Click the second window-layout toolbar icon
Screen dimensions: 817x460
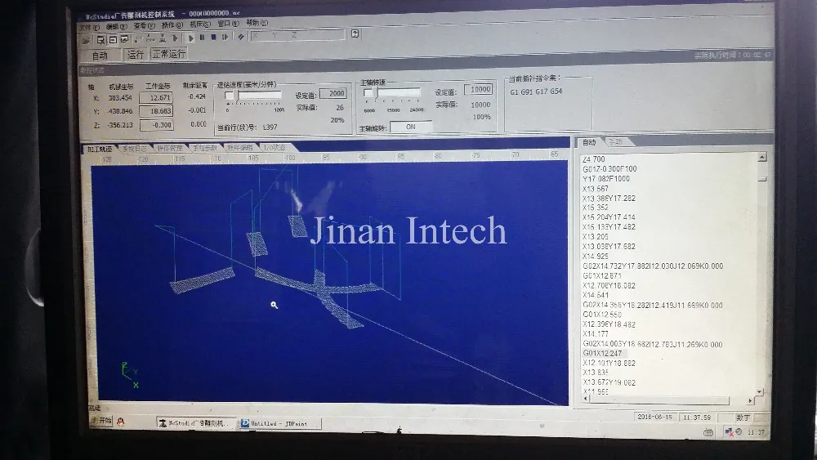pos(113,39)
